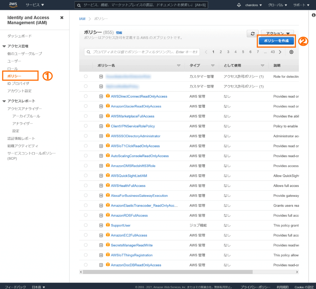Click the policy icon beside AWSHealthFullAccess

point(108,185)
